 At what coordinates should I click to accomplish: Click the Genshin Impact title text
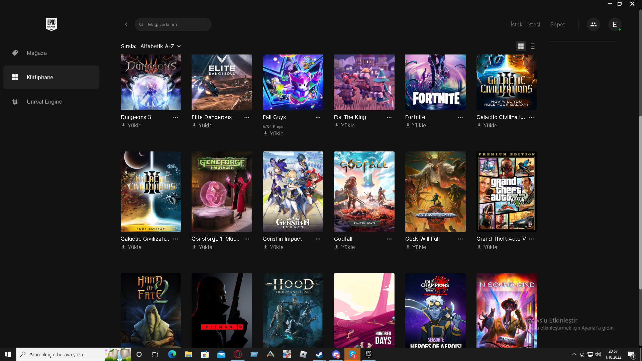pos(282,239)
